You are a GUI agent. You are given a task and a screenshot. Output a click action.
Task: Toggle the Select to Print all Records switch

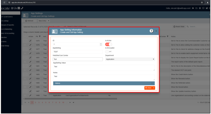[64, 26]
